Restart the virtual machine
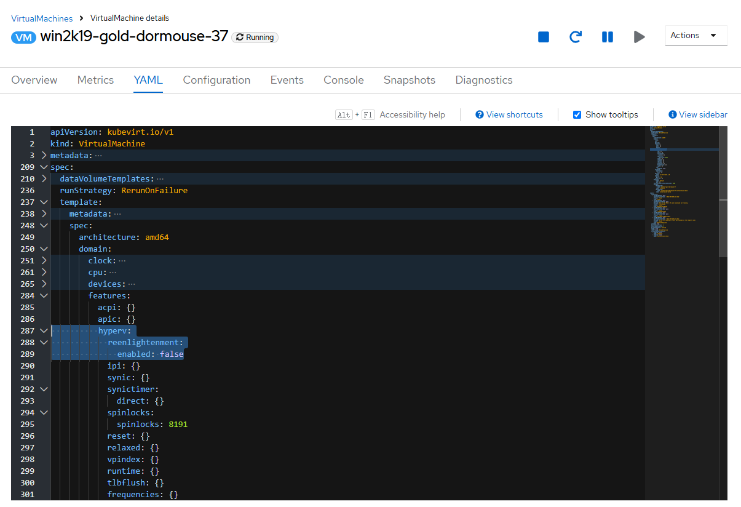741x507 pixels. click(576, 37)
